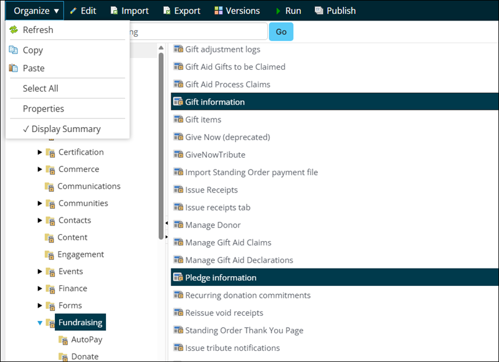Click the Versions icon in toolbar
This screenshot has width=499, height=362.
[218, 11]
